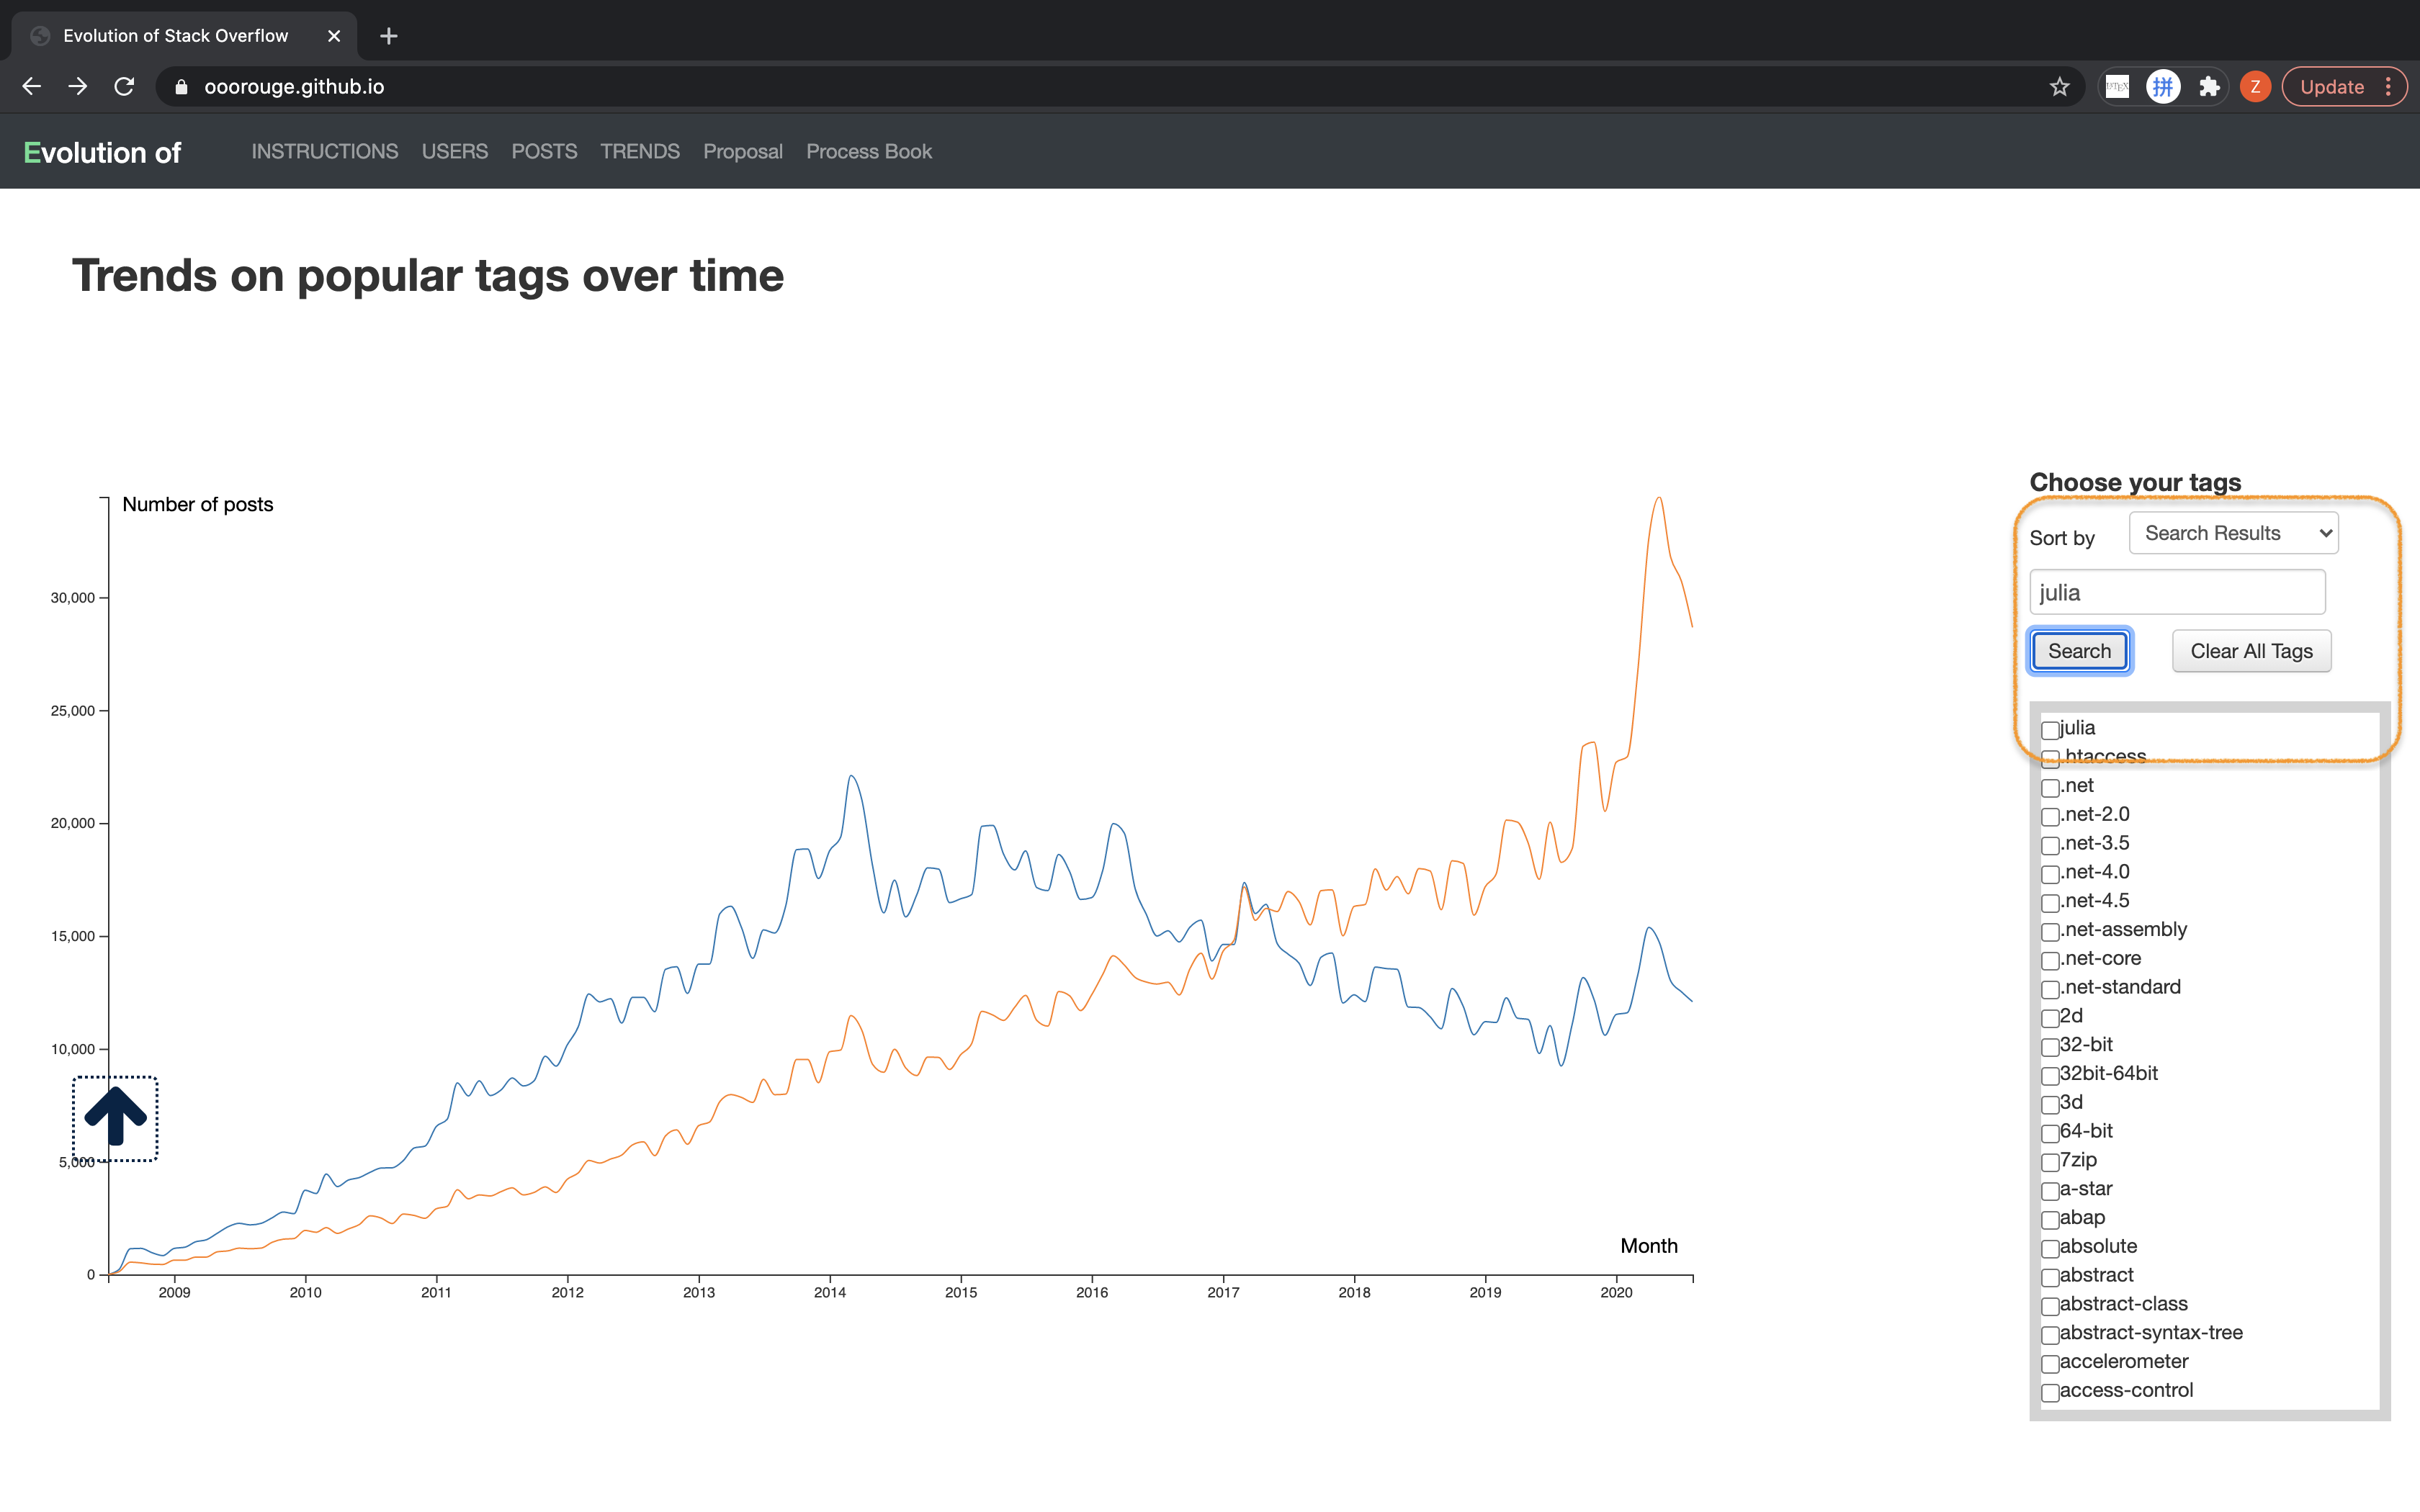Close the Evolution of Stack Overflow tab

pos(334,36)
